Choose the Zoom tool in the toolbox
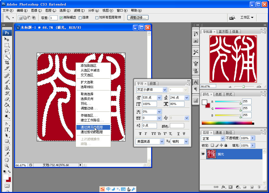Screen dimensions: 269x193 pyautogui.click(x=7, y=166)
